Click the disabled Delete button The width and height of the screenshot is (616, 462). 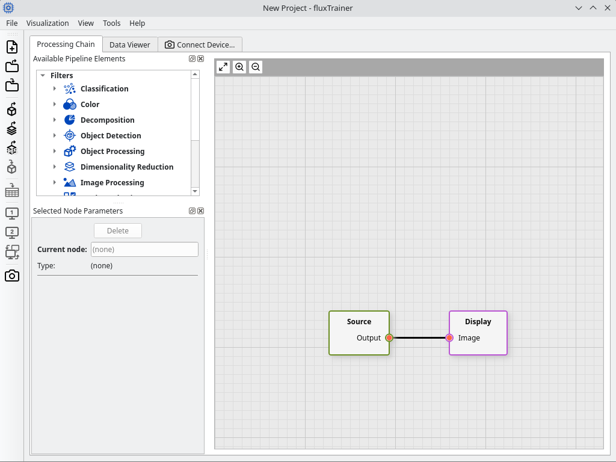(118, 230)
